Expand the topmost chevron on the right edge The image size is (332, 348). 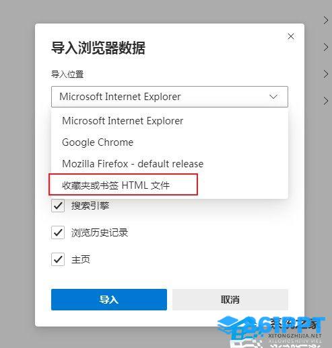click(x=326, y=21)
